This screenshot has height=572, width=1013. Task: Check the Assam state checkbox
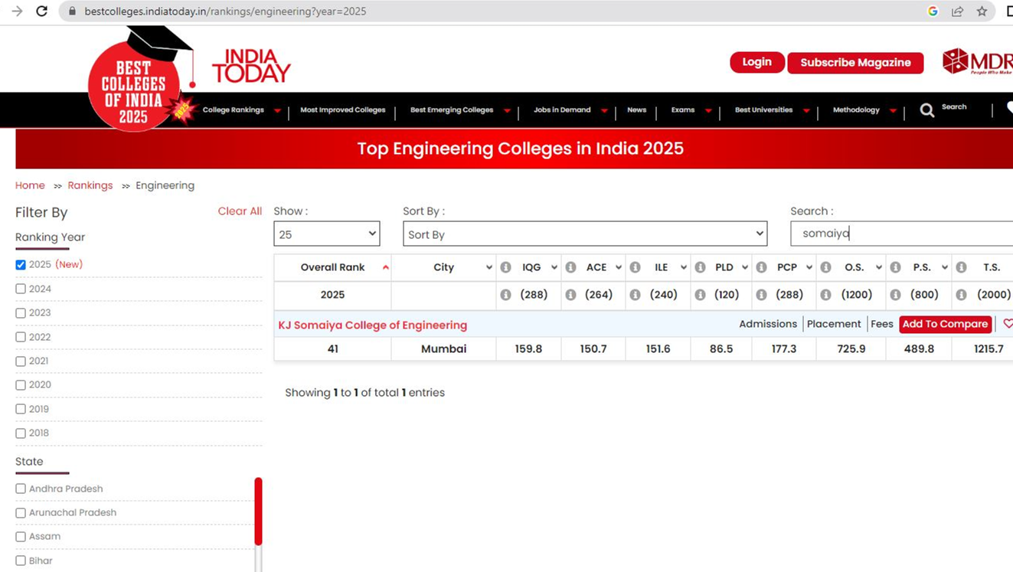pos(21,537)
